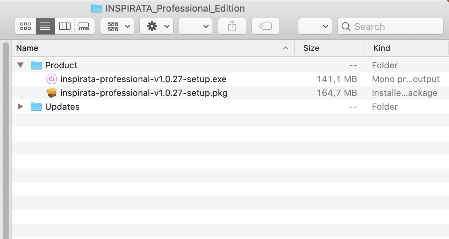Click the 164,7 MB size value
The image size is (449, 239).
click(x=337, y=93)
